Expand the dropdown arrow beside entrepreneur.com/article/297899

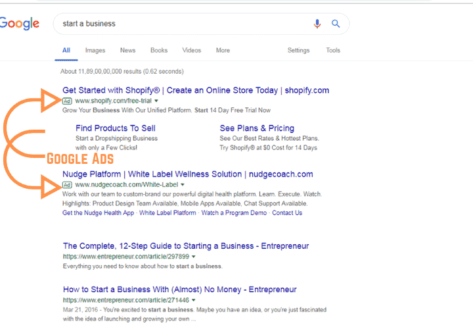click(x=194, y=257)
